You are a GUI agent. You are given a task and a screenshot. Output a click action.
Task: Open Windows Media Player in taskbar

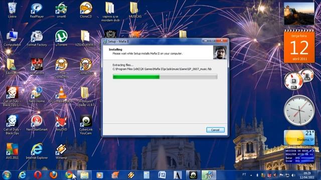coord(100,175)
